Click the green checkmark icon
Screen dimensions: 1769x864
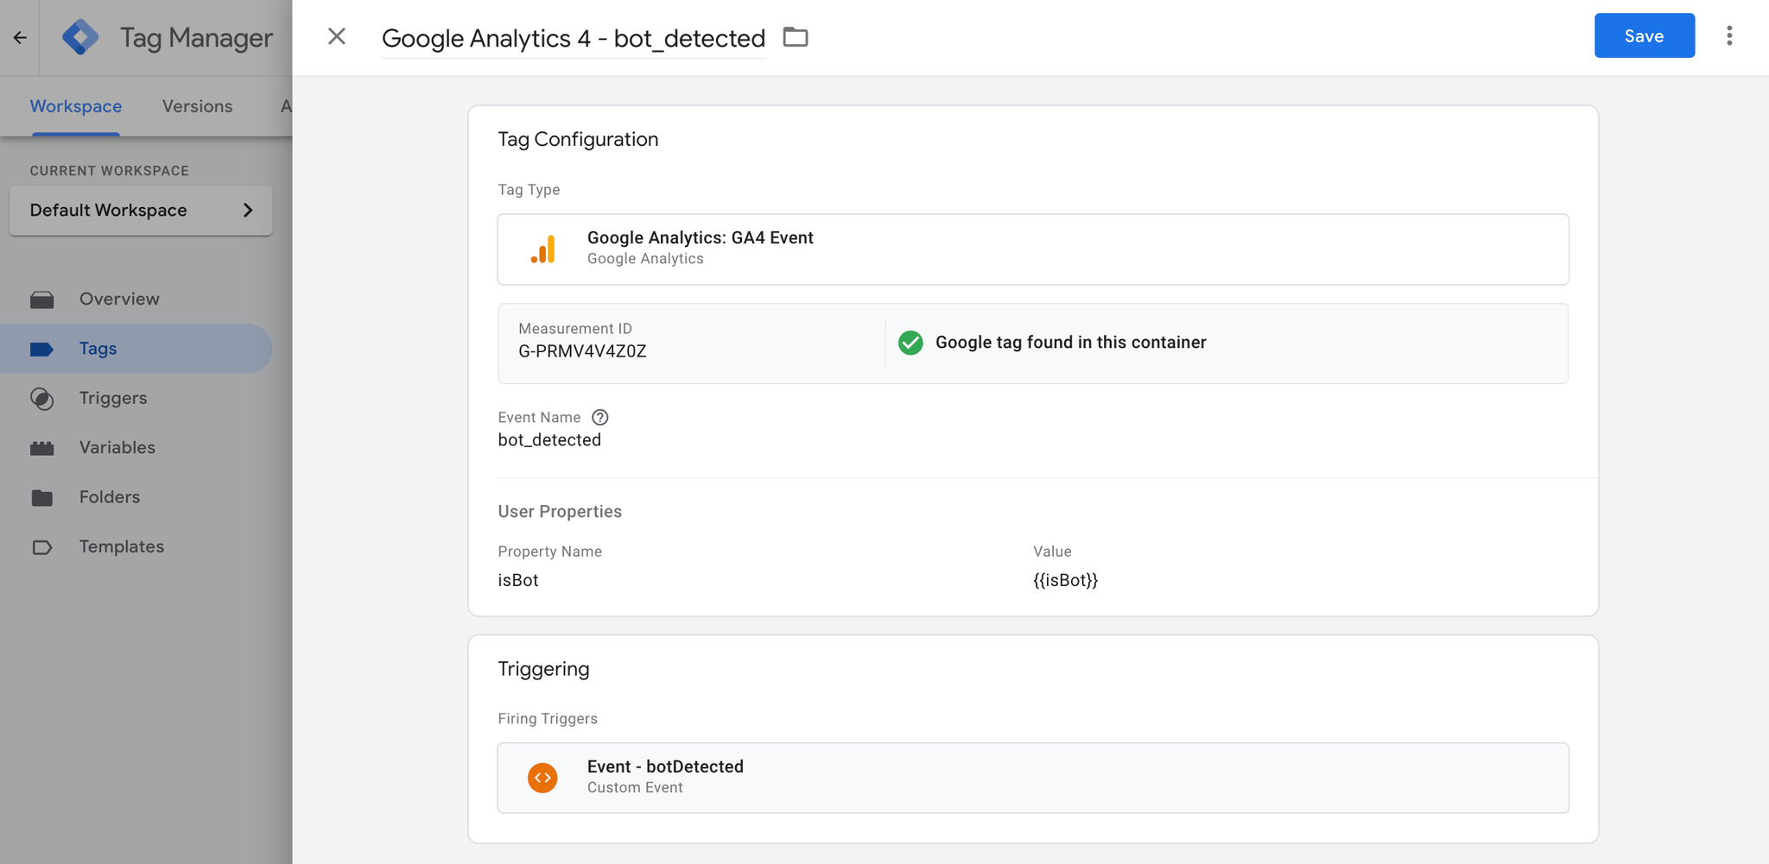pos(910,343)
